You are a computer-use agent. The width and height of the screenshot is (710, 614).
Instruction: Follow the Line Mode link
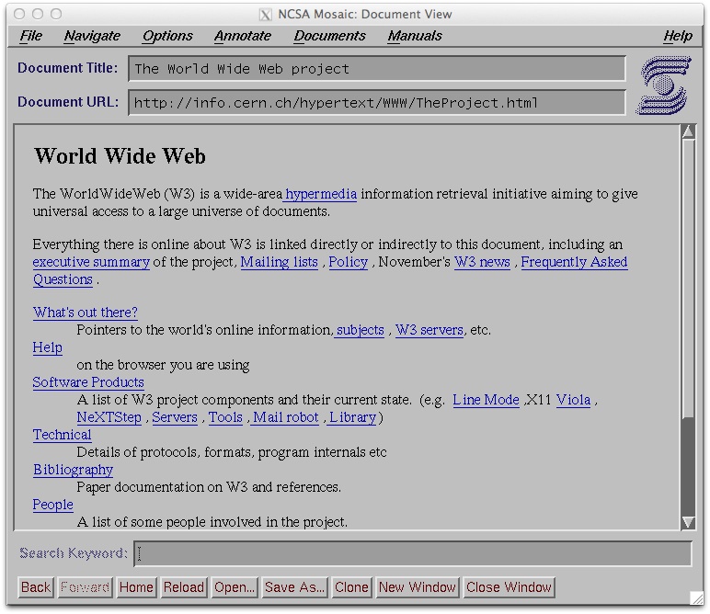point(486,400)
